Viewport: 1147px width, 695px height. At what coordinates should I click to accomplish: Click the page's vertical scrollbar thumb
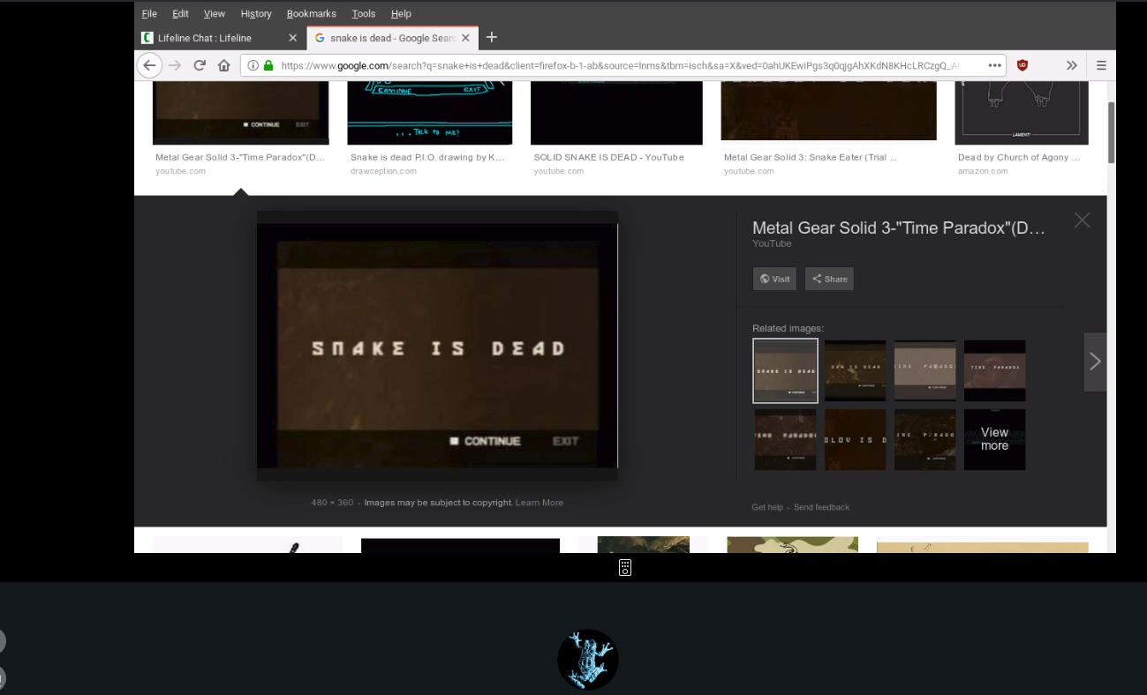[x=1111, y=132]
